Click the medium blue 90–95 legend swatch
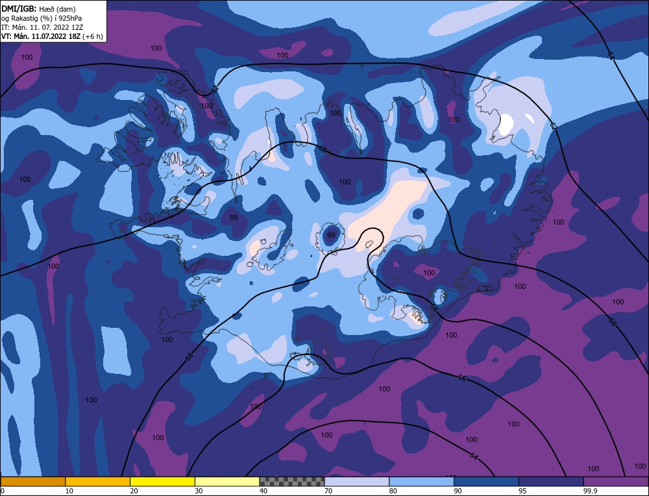 pyautogui.click(x=486, y=481)
